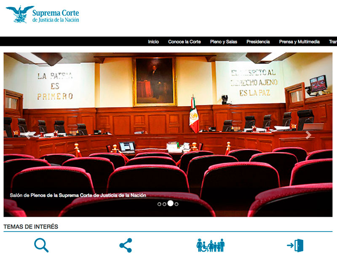Click the Suprema Corte de Justicia title text

tap(56, 16)
